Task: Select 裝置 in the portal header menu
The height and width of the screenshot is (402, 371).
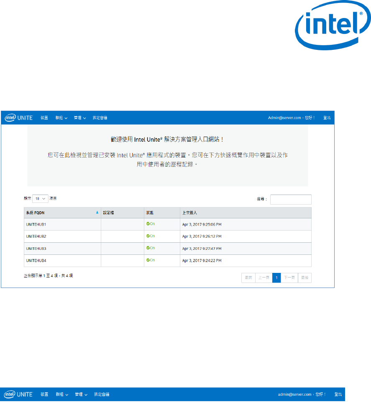Action: point(44,118)
